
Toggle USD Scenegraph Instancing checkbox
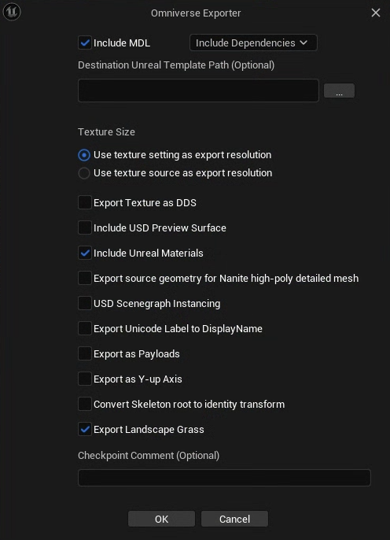coord(85,303)
